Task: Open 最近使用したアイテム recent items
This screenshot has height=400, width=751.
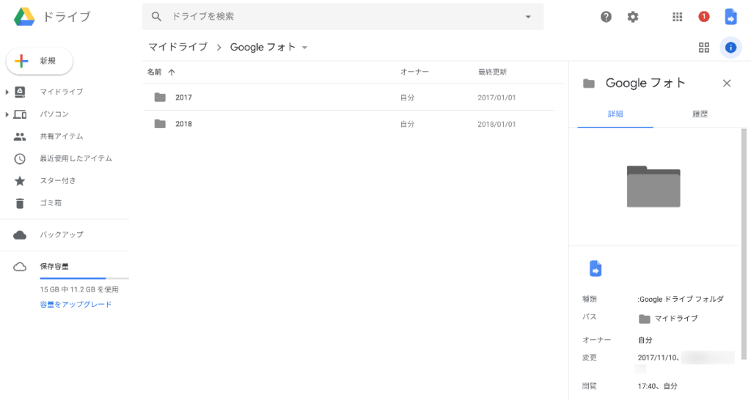Action: click(x=76, y=158)
